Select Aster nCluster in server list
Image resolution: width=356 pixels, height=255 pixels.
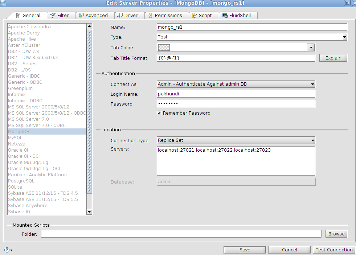pos(47,45)
